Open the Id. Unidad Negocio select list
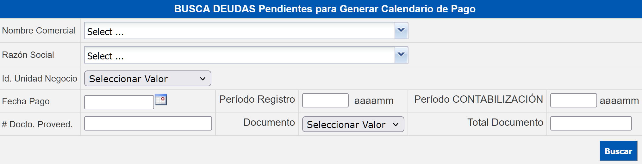 coord(147,78)
